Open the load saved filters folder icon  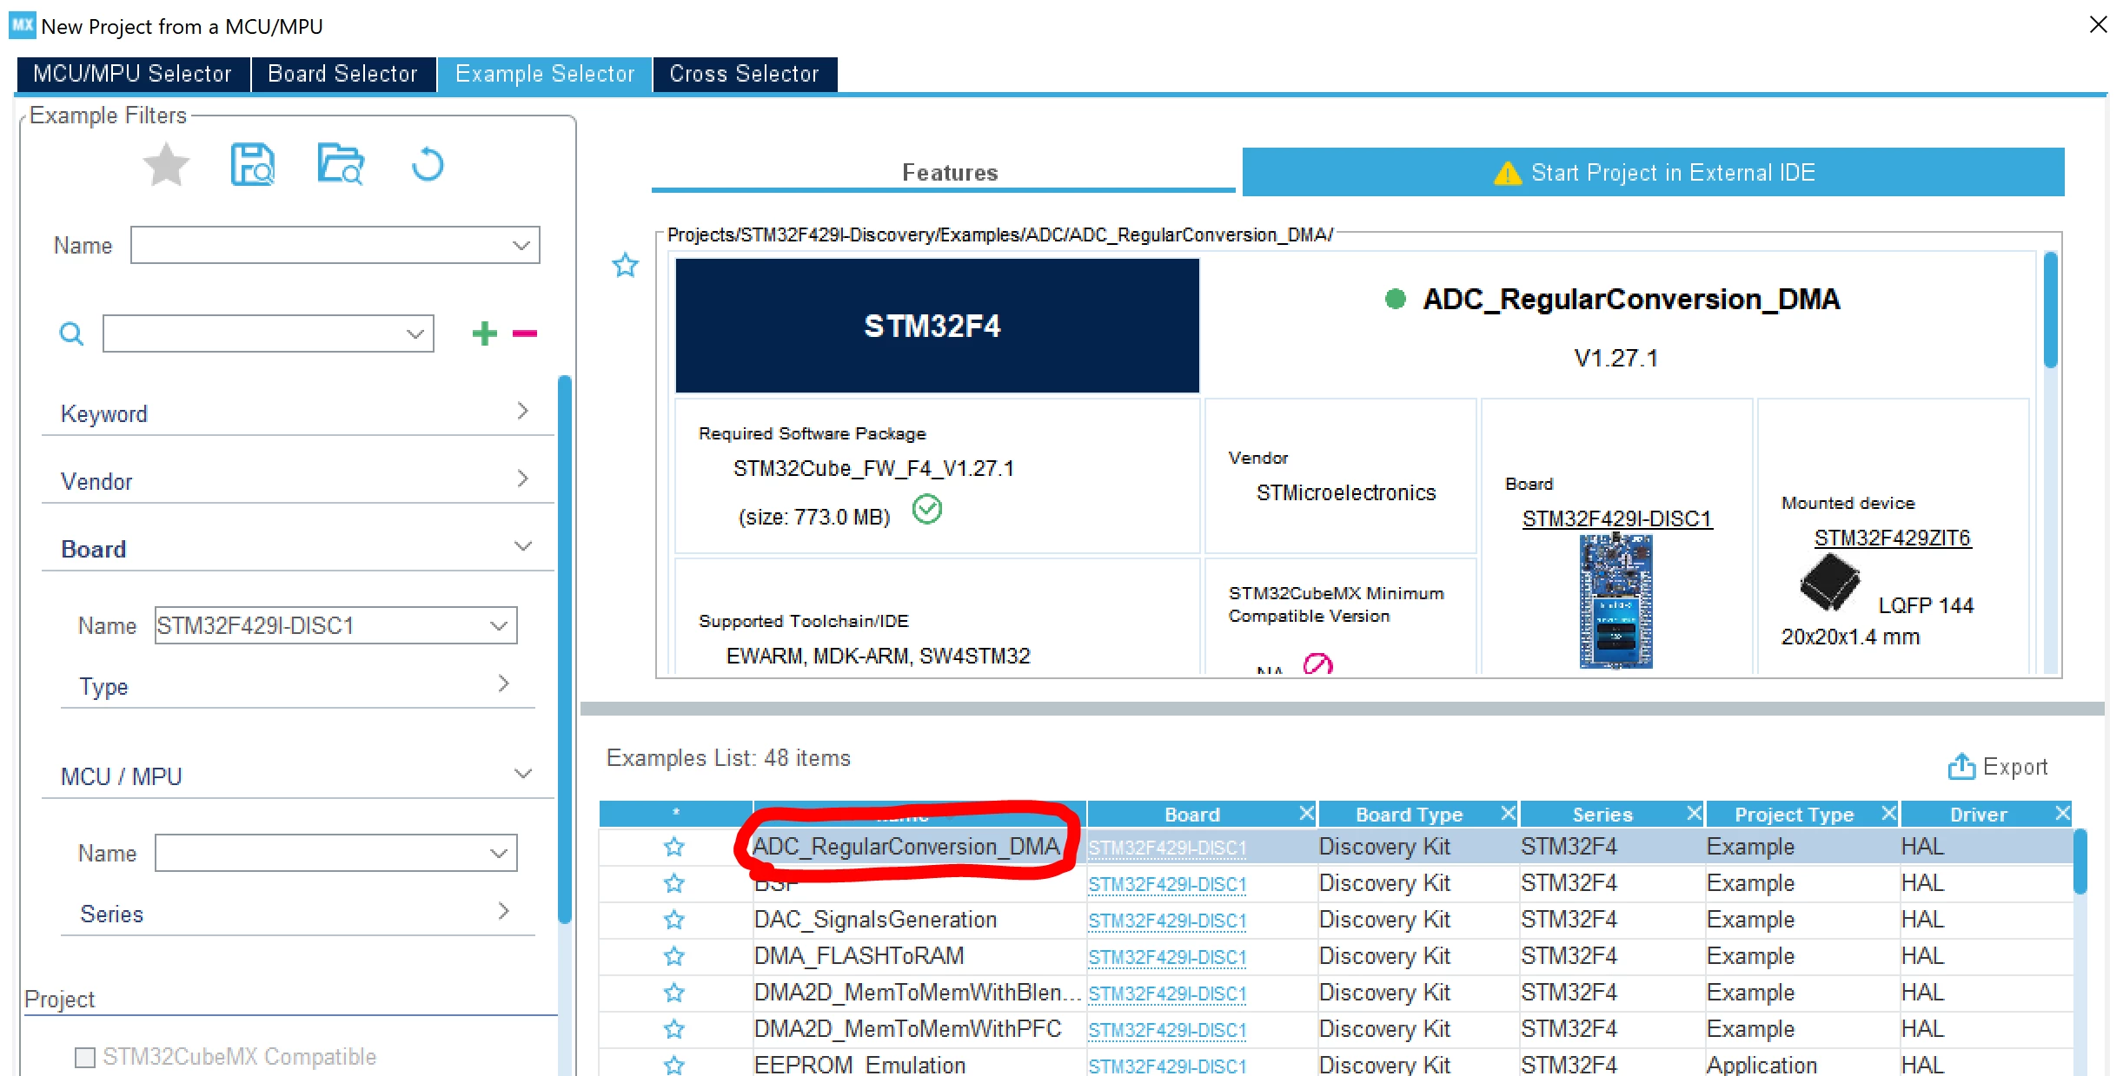coord(340,164)
